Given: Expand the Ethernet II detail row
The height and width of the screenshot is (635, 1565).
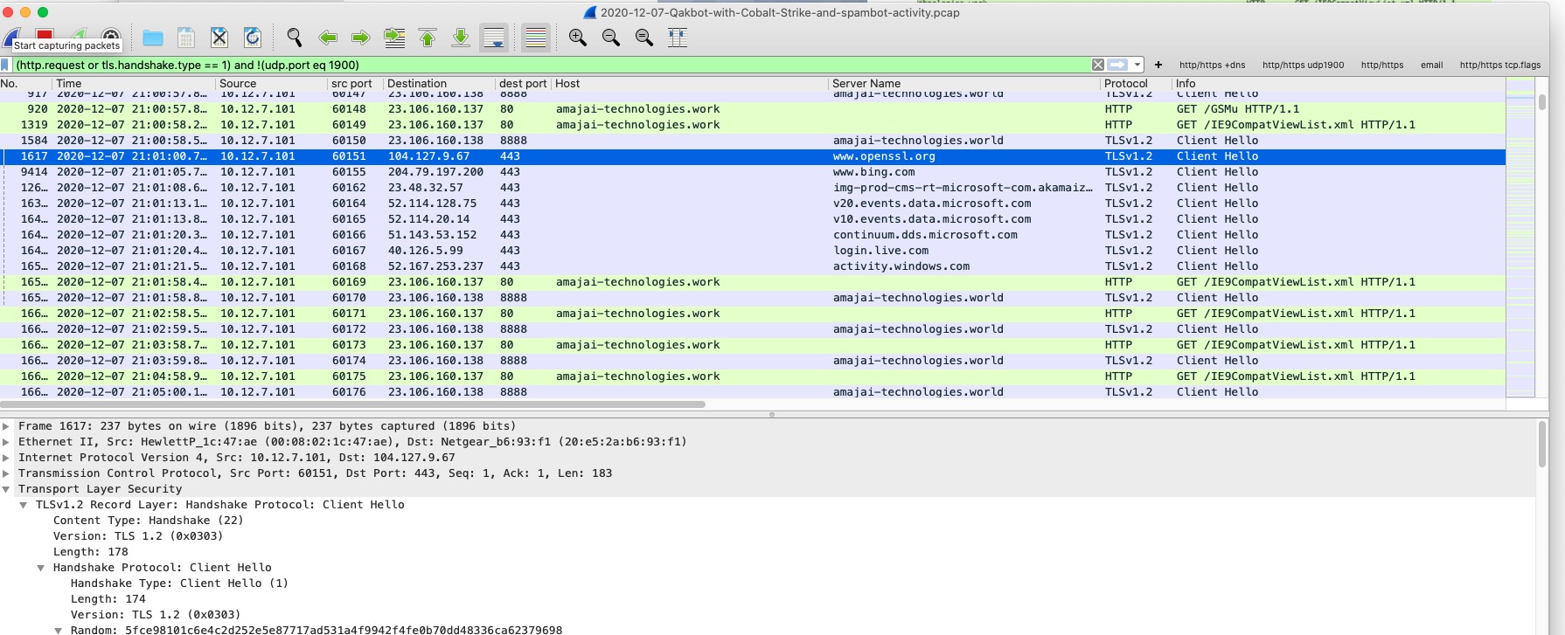Looking at the screenshot, I should pos(6,442).
